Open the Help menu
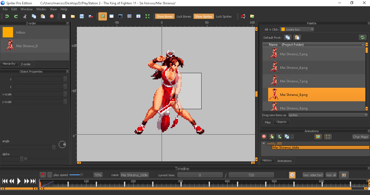This screenshot has height=195, width=370. 64,9
